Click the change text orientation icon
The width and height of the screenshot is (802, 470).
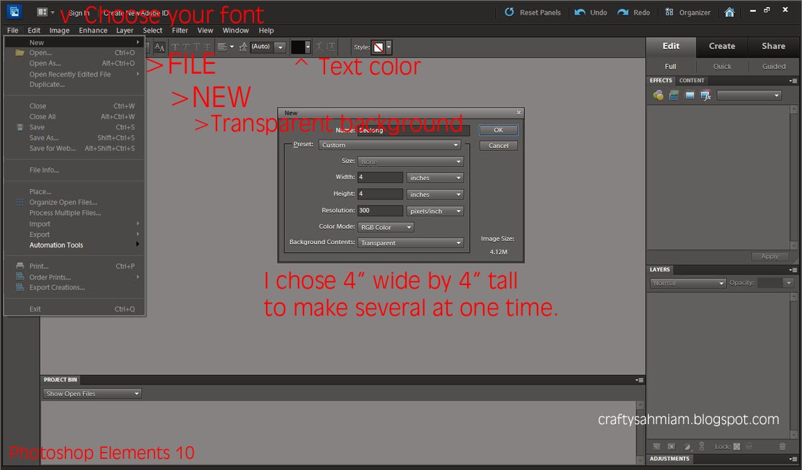coord(331,47)
